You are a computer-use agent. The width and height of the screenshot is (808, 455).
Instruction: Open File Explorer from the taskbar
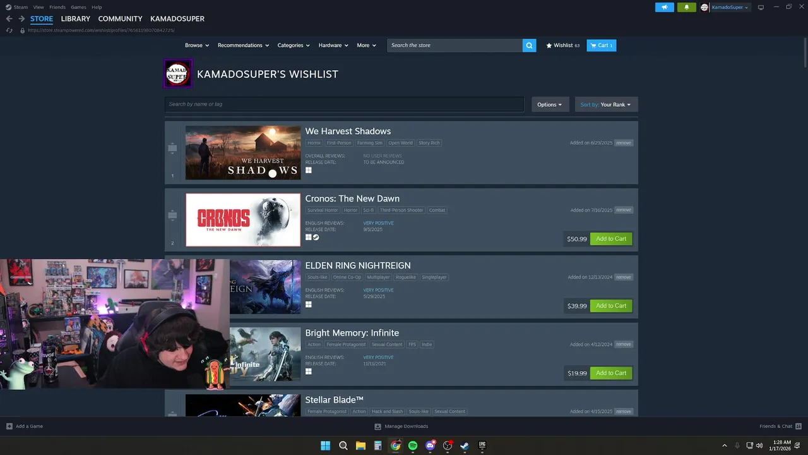click(360, 446)
